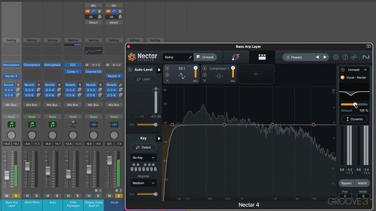
Task: Click the Pan value field showing C
Action: 345,196
